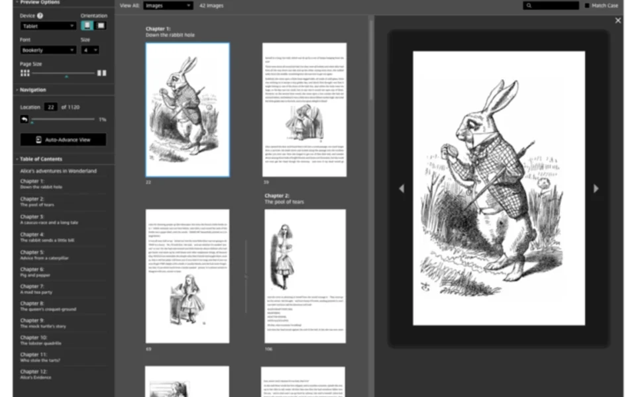
Task: Jump to Chapter 3 caucus-race entry
Action: [x=49, y=219]
